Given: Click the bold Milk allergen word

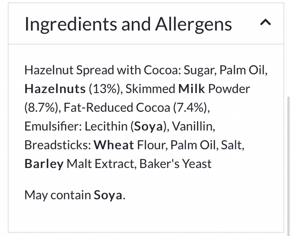Looking at the screenshot, I should [192, 89].
